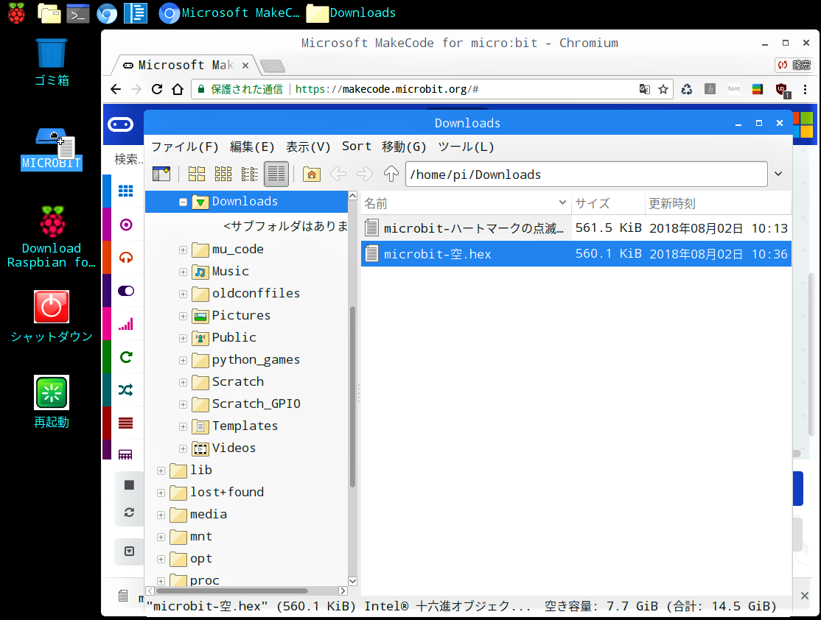Image resolution: width=821 pixels, height=620 pixels.
Task: Select the lost+found folder in tree
Action: click(x=217, y=493)
